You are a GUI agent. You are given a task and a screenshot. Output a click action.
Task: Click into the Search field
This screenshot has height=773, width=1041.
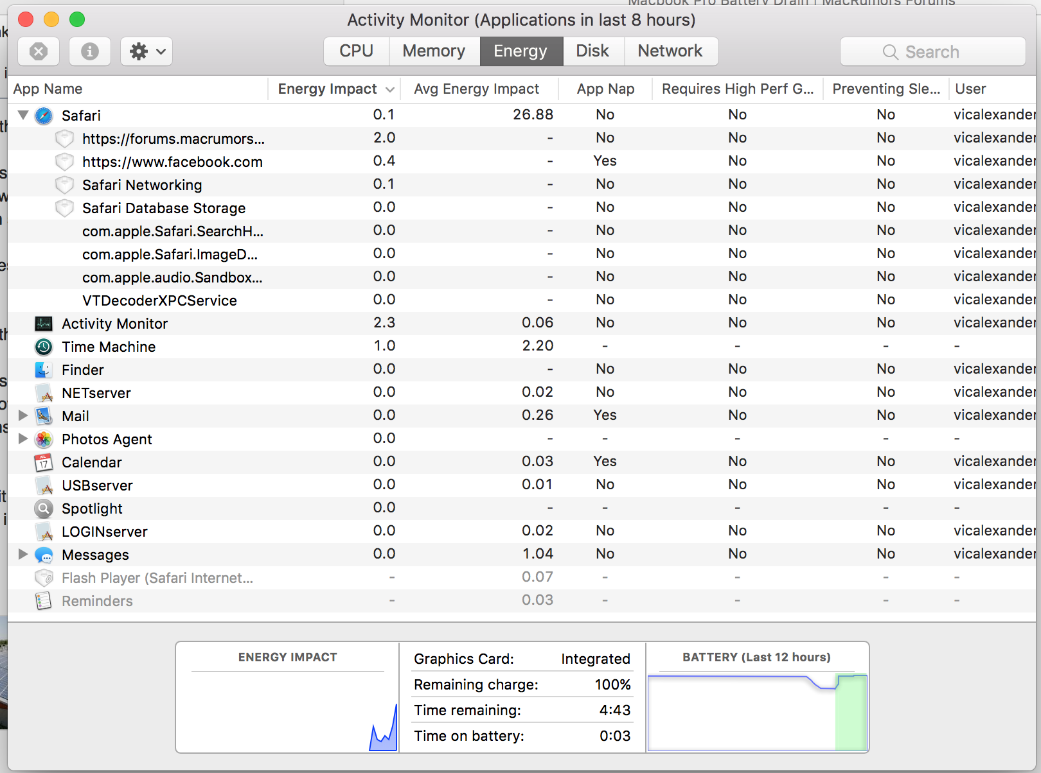click(x=933, y=51)
